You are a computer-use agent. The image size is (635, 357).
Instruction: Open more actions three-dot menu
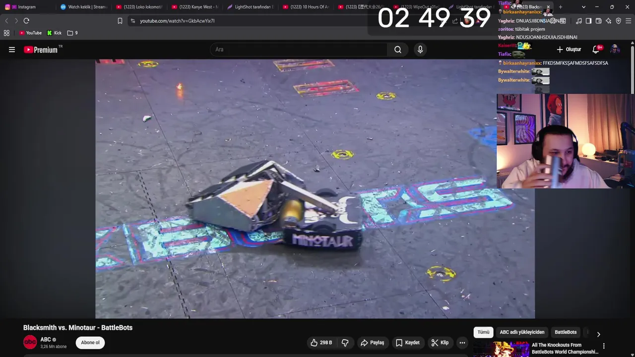(462, 343)
